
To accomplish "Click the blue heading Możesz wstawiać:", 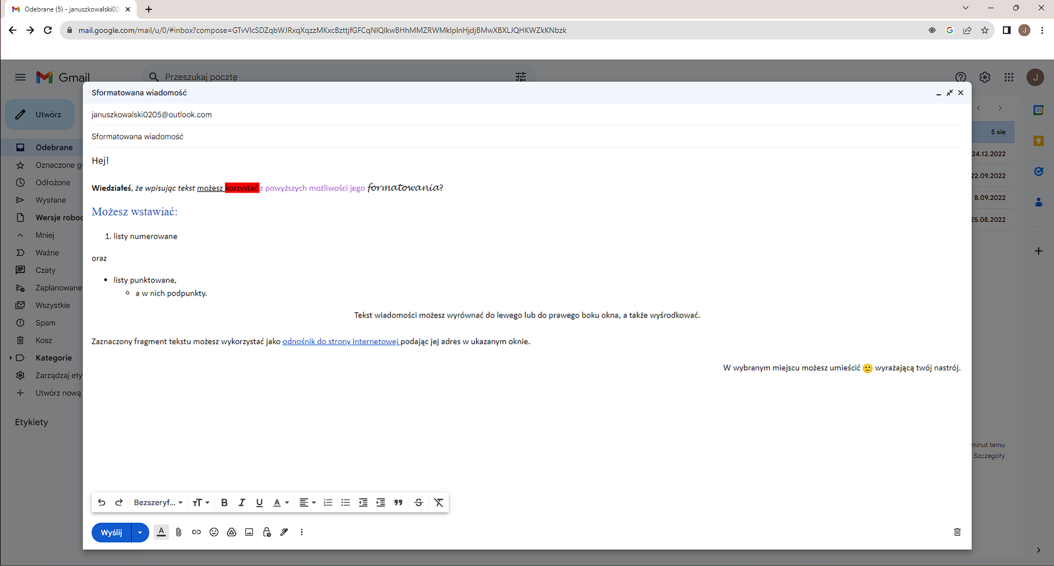I will coord(134,212).
